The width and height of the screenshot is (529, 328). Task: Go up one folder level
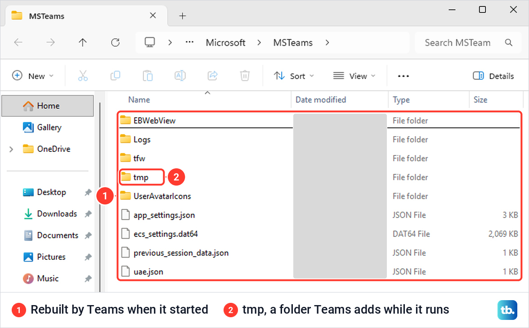tap(83, 43)
